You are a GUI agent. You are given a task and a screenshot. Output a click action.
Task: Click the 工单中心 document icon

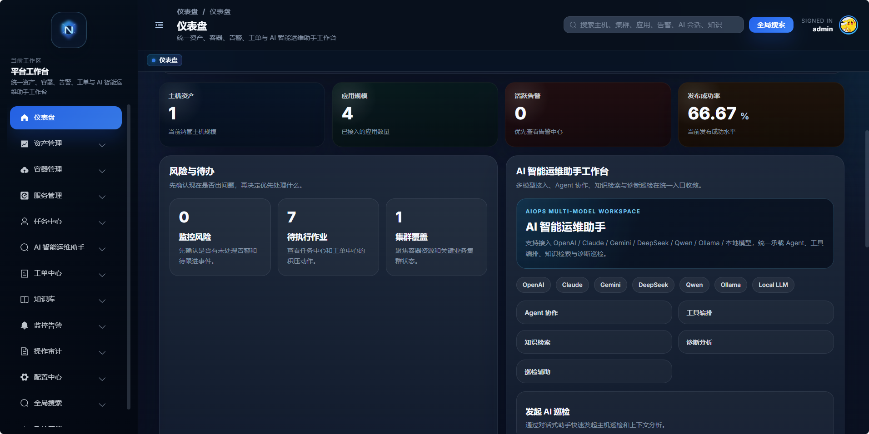pyautogui.click(x=25, y=273)
